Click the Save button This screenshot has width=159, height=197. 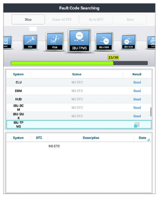pyautogui.click(x=130, y=19)
